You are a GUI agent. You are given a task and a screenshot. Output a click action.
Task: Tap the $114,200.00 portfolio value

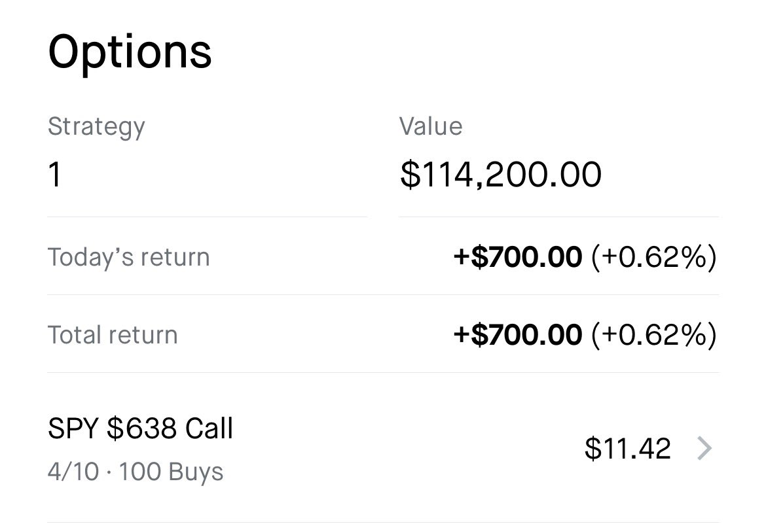coord(500,175)
